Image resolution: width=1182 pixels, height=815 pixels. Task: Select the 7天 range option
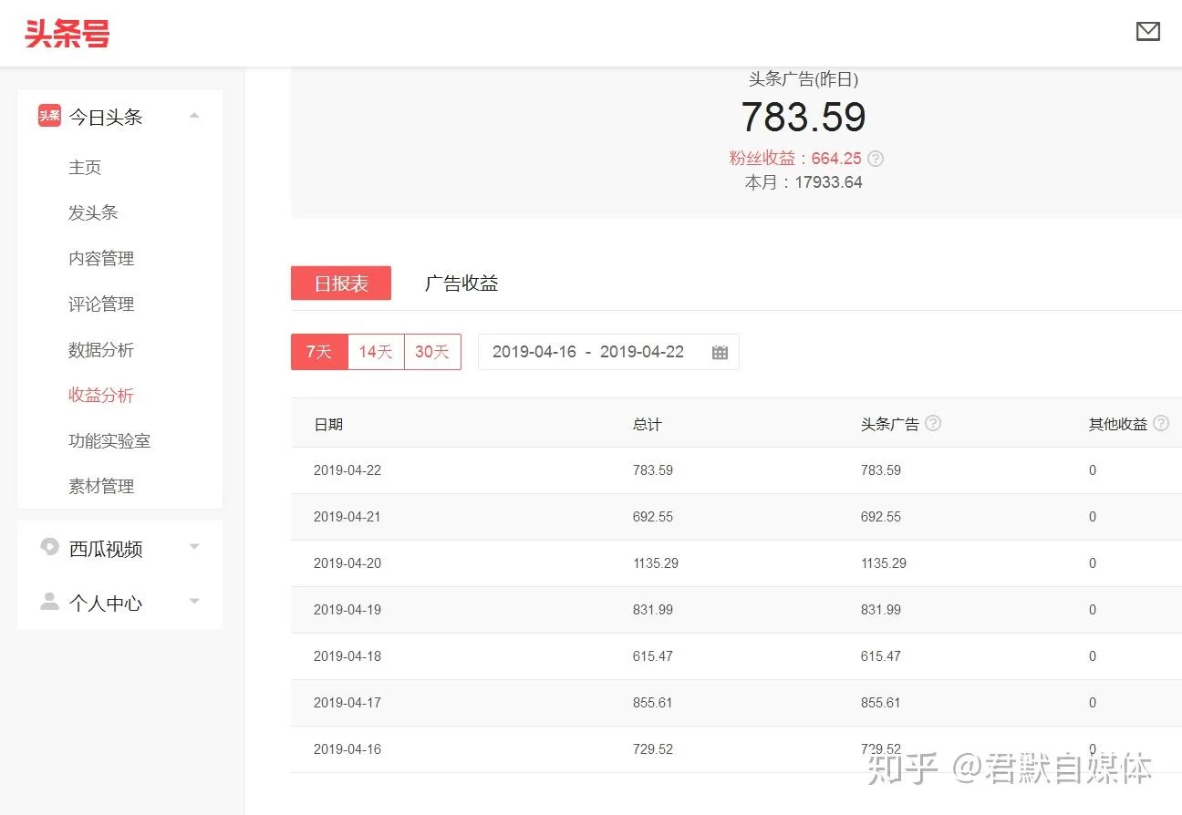[319, 352]
